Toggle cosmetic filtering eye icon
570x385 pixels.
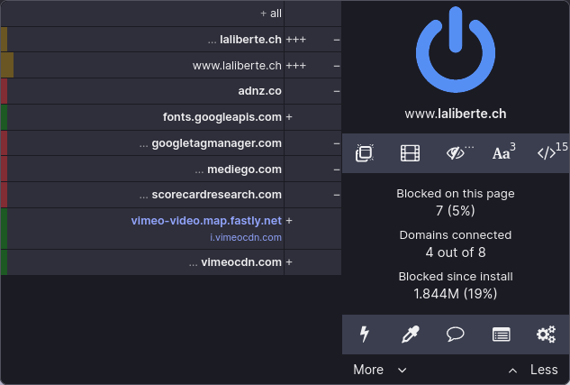(457, 153)
